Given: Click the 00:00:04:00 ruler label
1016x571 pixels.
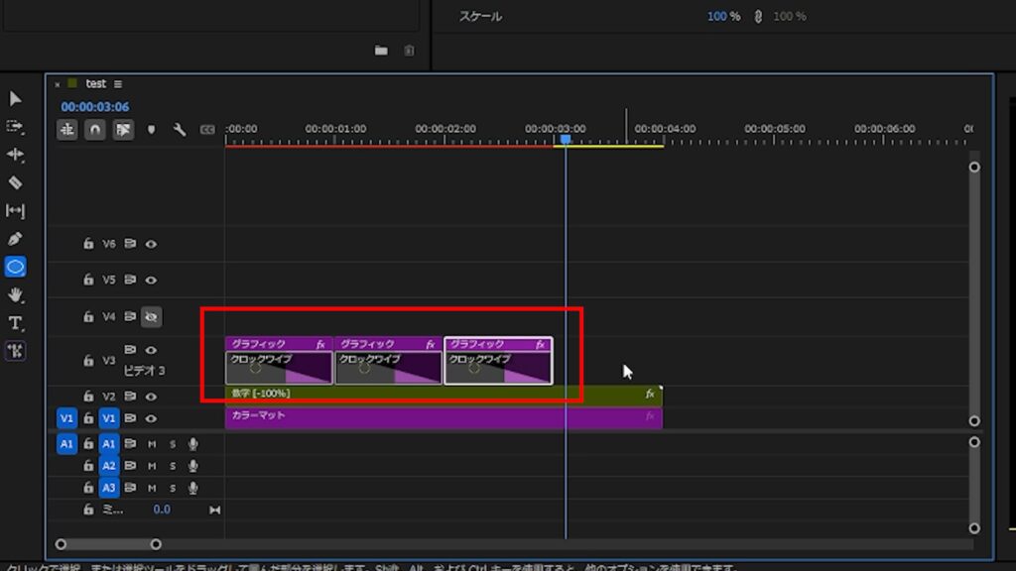Looking at the screenshot, I should point(665,129).
